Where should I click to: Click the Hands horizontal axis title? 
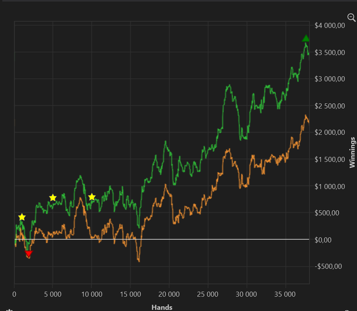(162, 307)
